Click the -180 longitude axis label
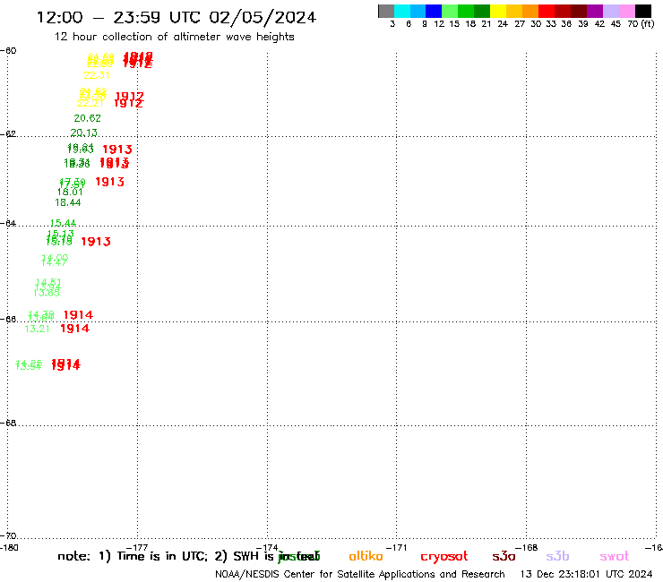 [x=9, y=548]
